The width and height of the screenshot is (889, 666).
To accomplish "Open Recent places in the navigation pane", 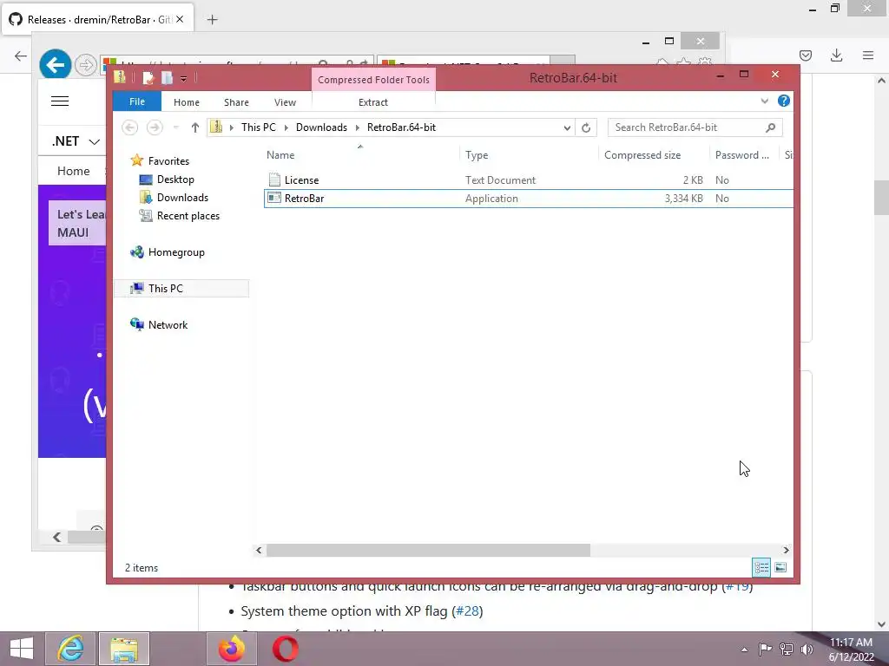I will coord(188,216).
